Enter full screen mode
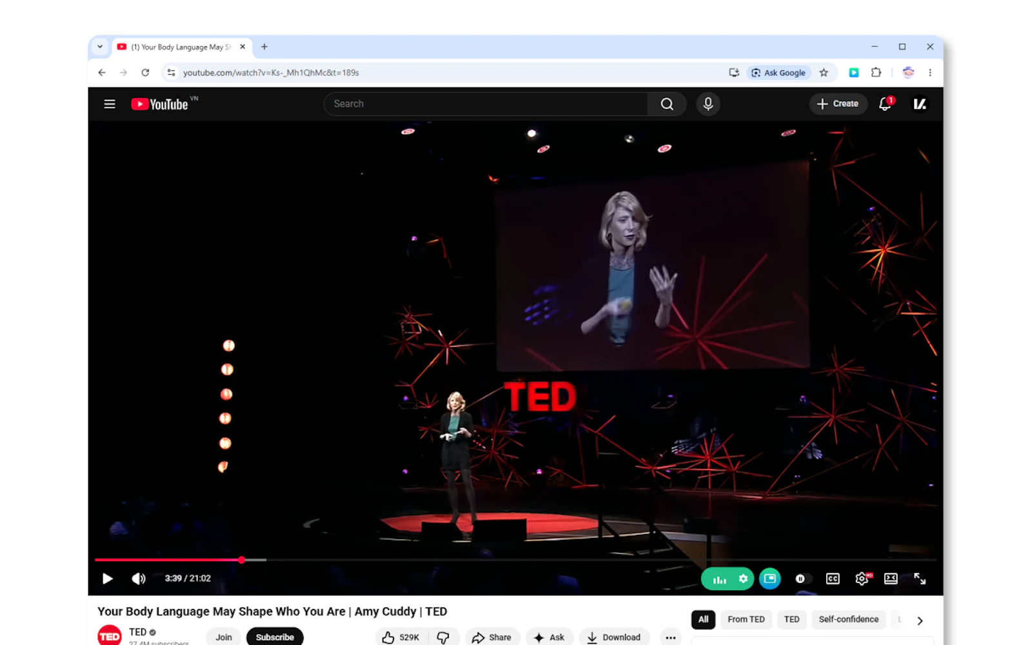 point(920,579)
